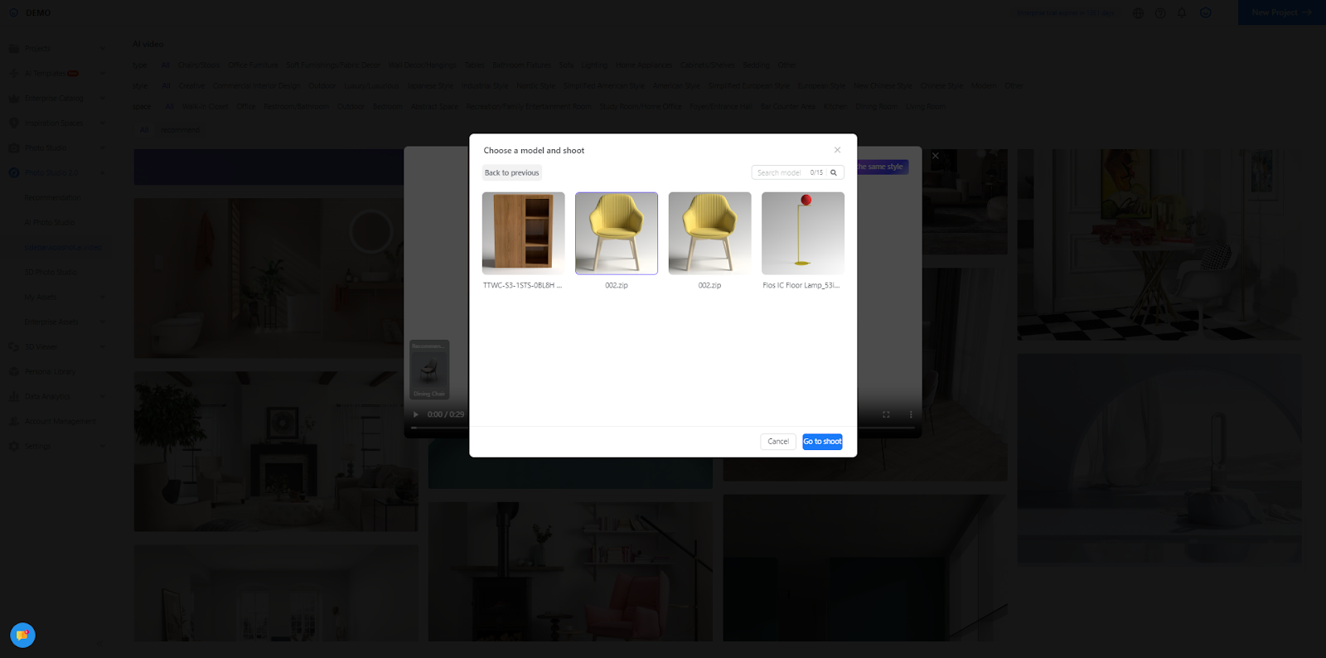Open the video more options icon
Image resolution: width=1326 pixels, height=658 pixels.
pos(911,414)
